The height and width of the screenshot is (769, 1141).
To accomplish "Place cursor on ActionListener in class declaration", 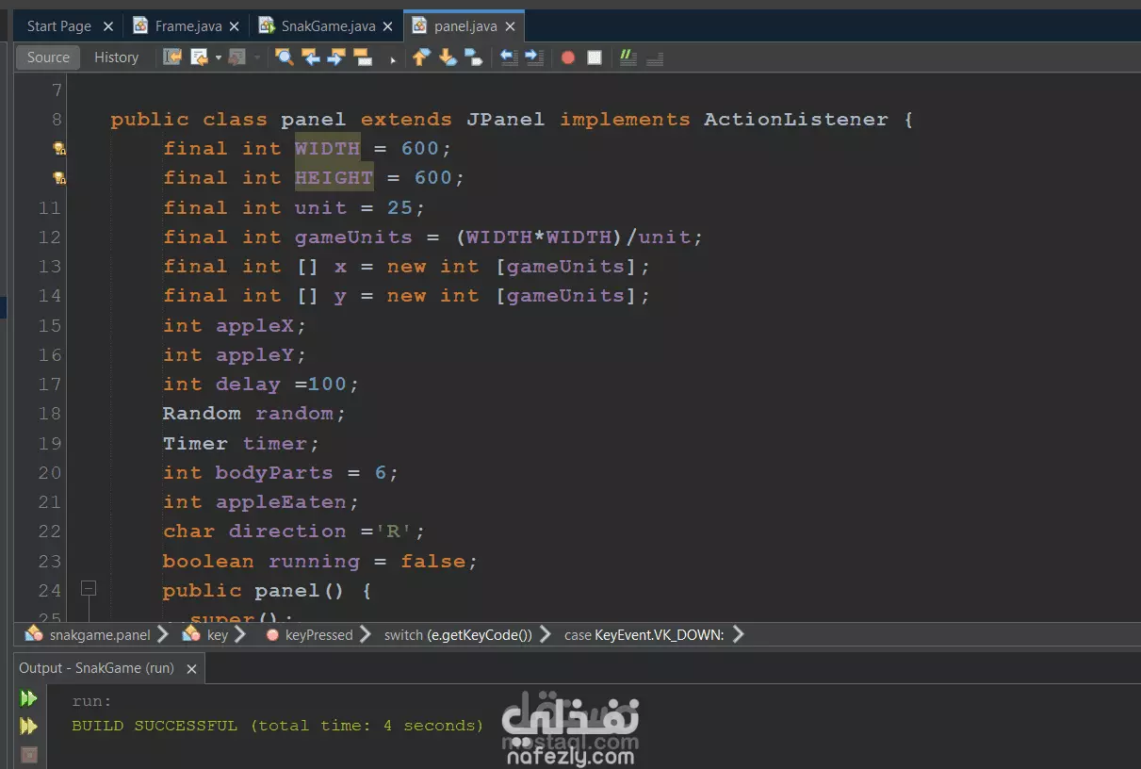I will [796, 120].
